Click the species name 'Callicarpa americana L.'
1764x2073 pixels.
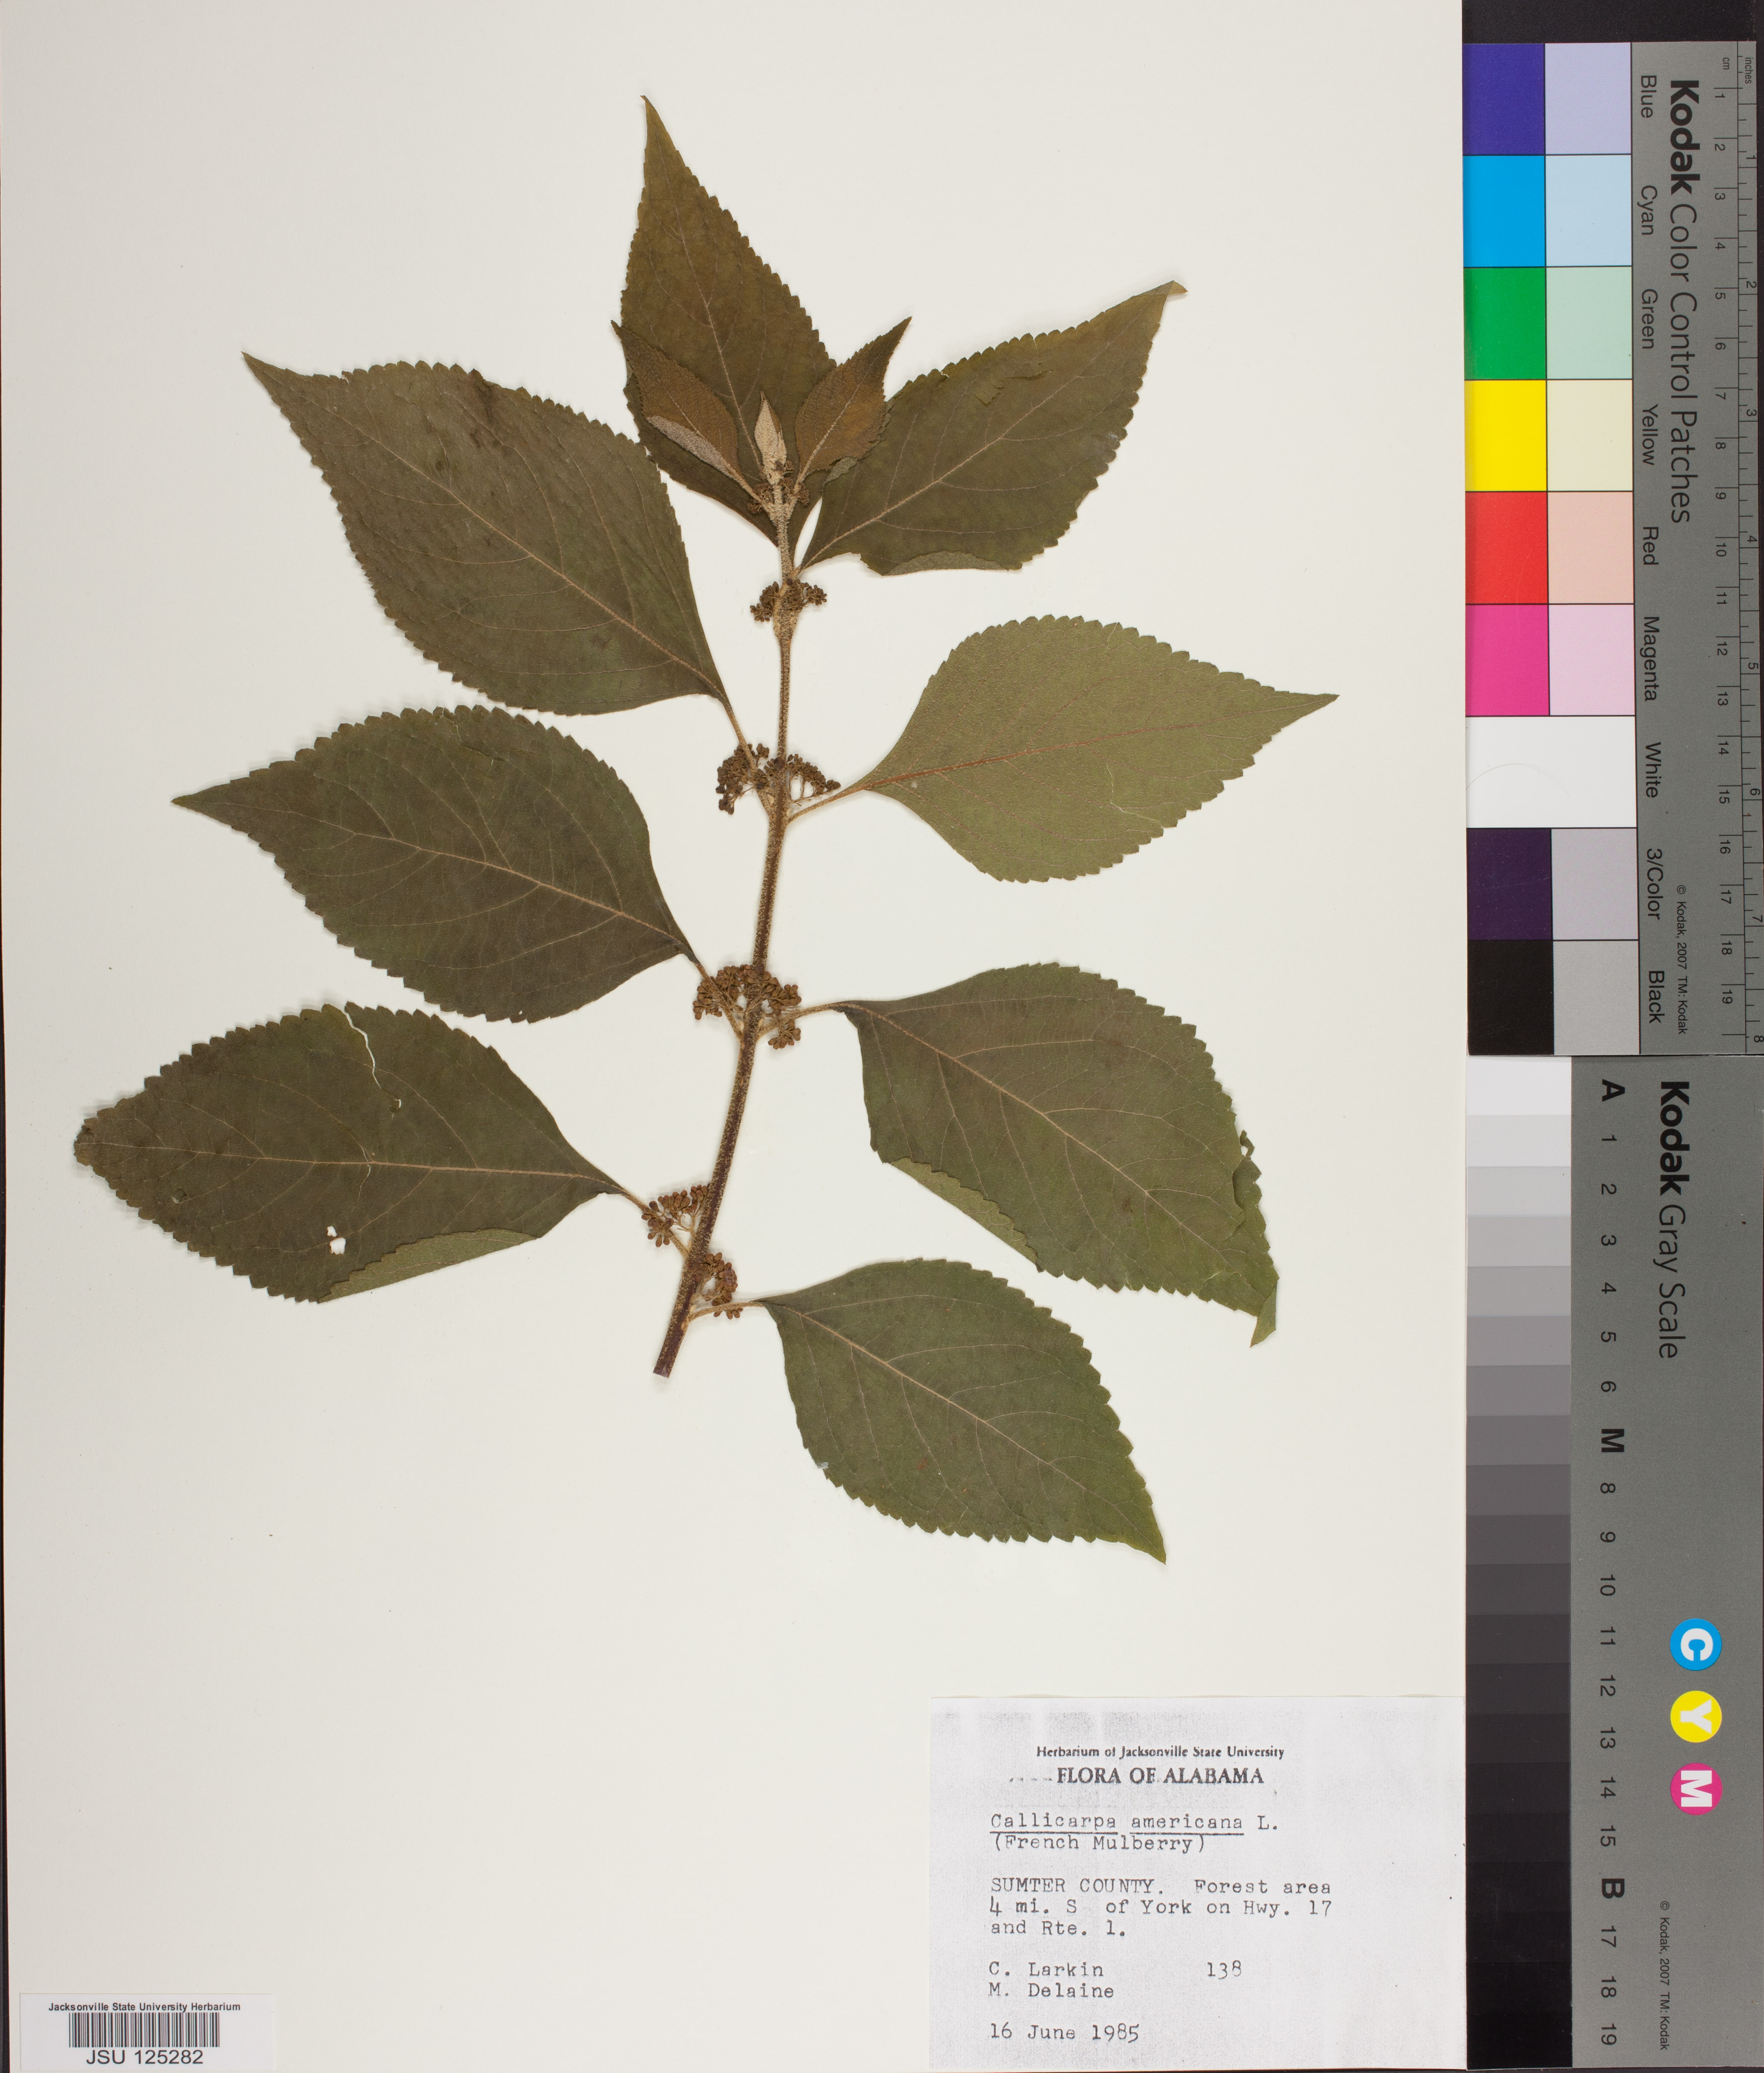1134,1822
